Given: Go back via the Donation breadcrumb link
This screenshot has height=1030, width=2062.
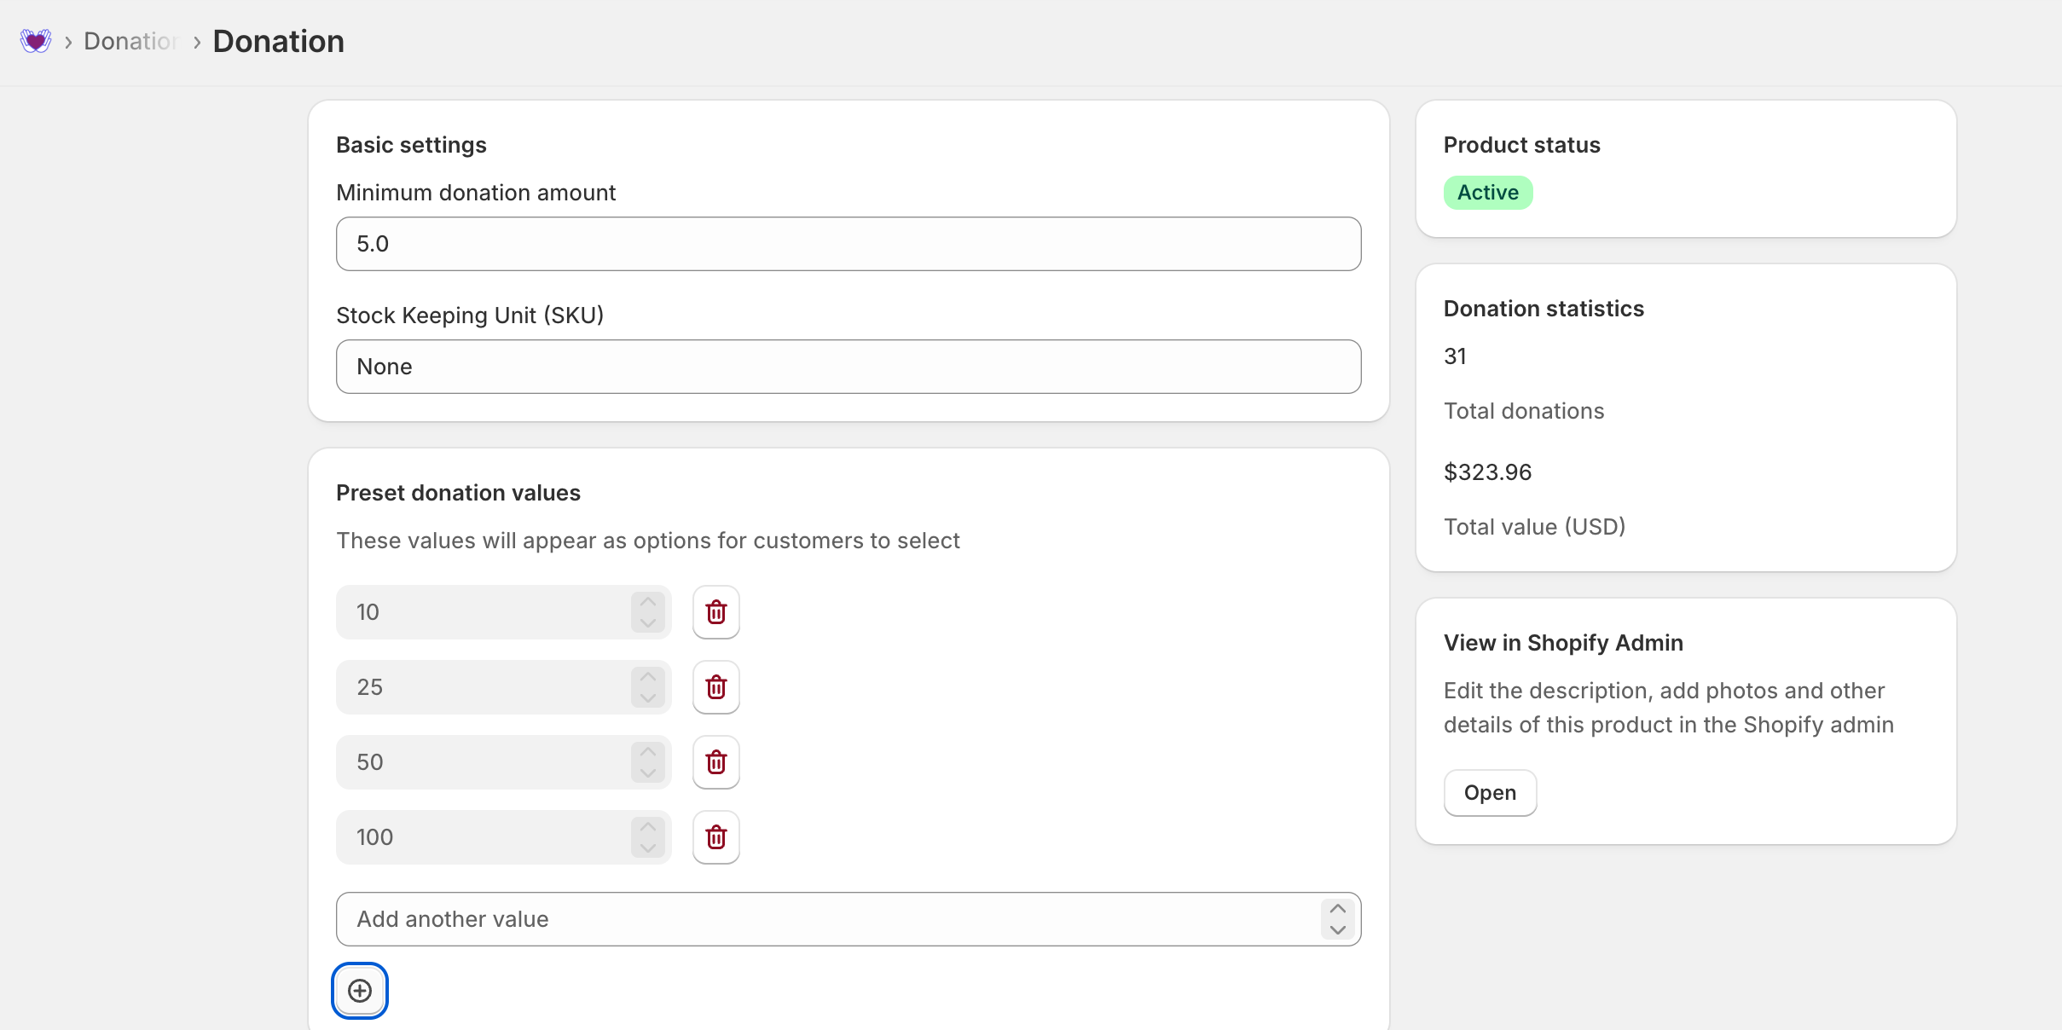Looking at the screenshot, I should pyautogui.click(x=130, y=41).
